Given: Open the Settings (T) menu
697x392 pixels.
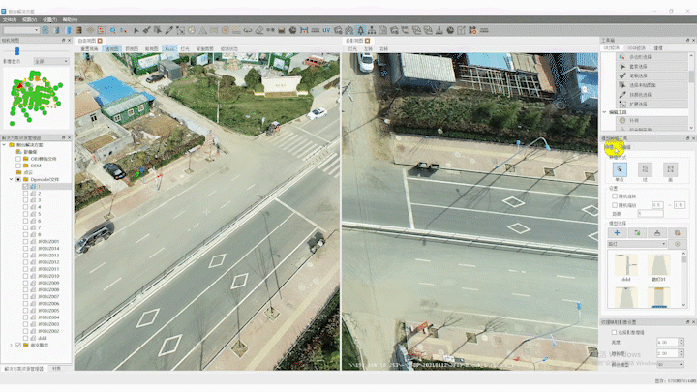Looking at the screenshot, I should click(49, 19).
